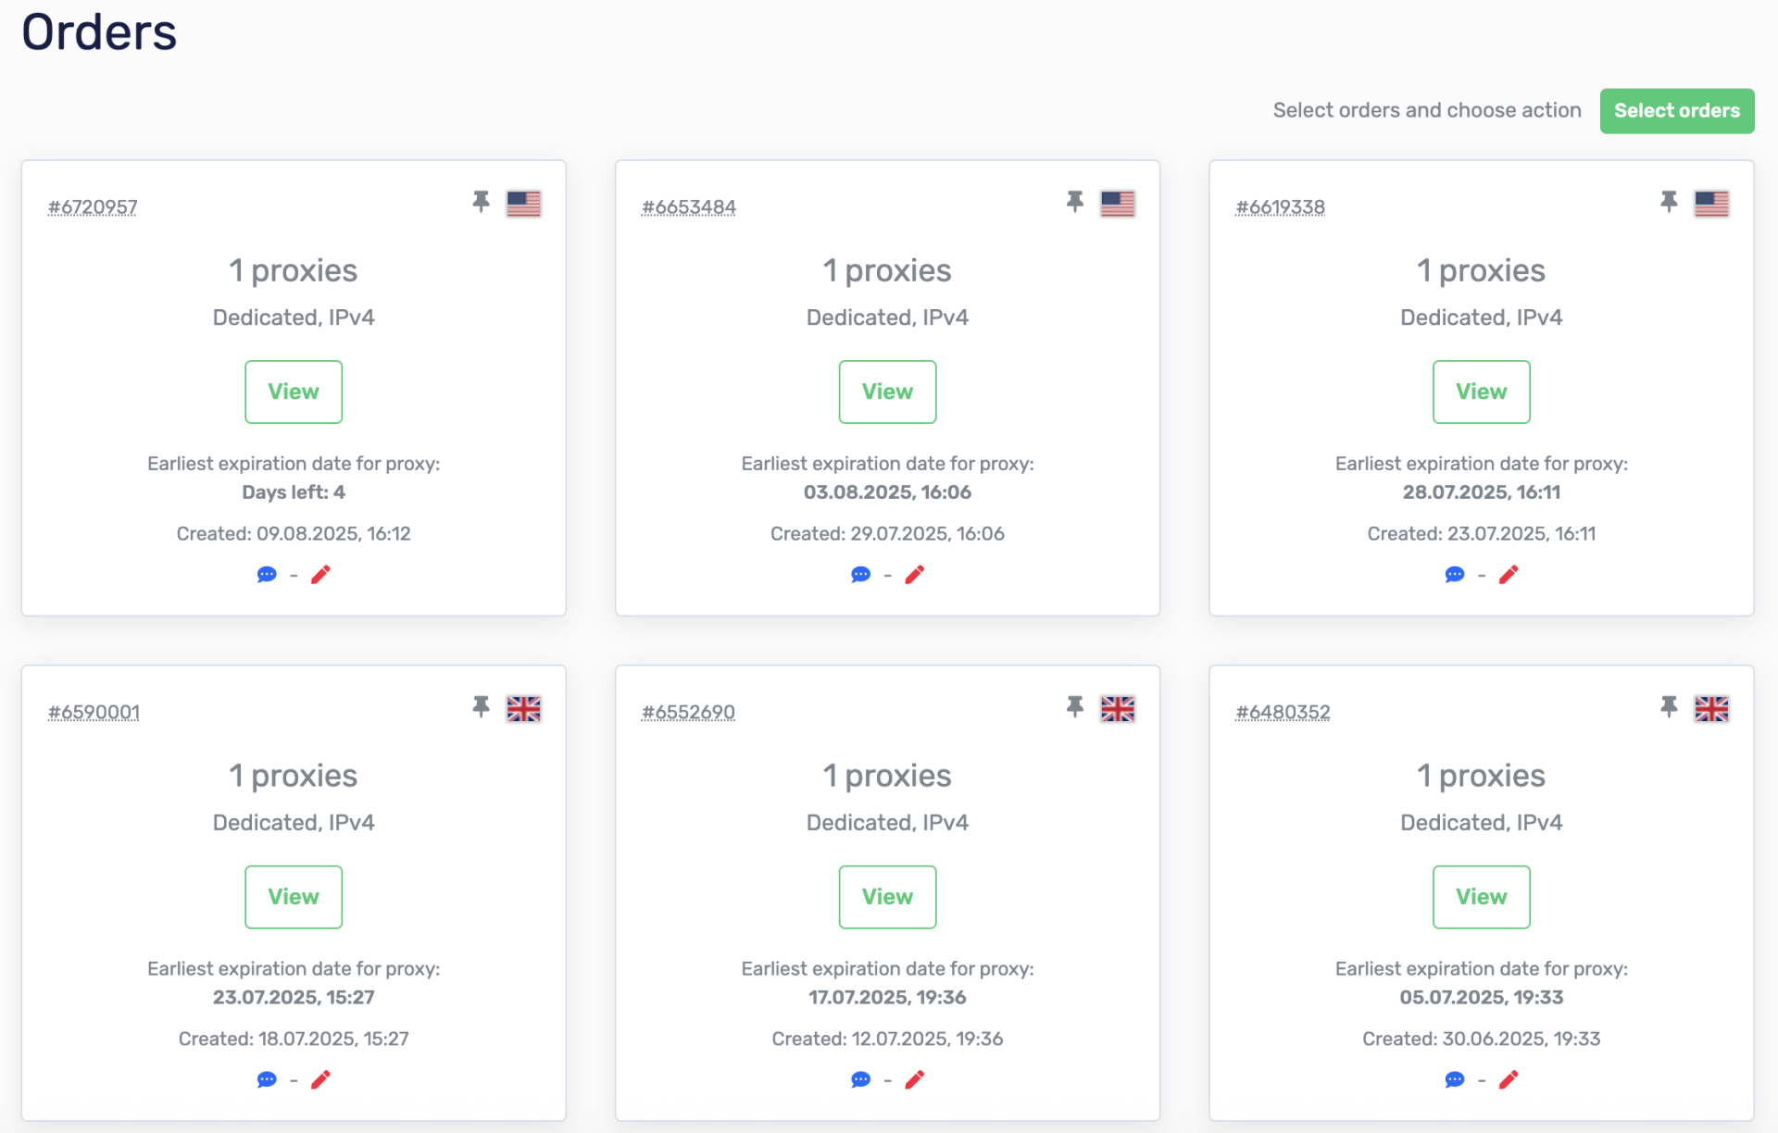Click the green Select orders button
This screenshot has width=1778, height=1133.
pyautogui.click(x=1676, y=111)
